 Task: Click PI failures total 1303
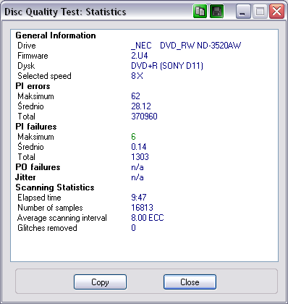tap(140, 157)
